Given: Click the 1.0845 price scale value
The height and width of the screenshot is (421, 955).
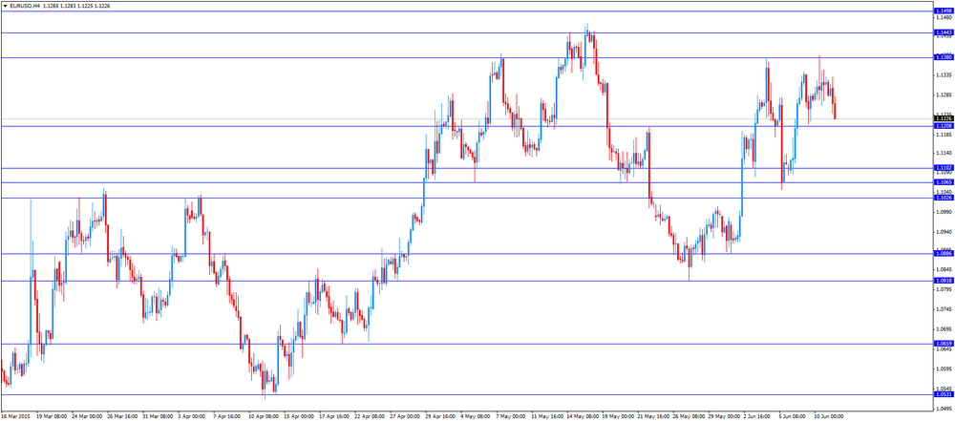Looking at the screenshot, I should tap(944, 269).
